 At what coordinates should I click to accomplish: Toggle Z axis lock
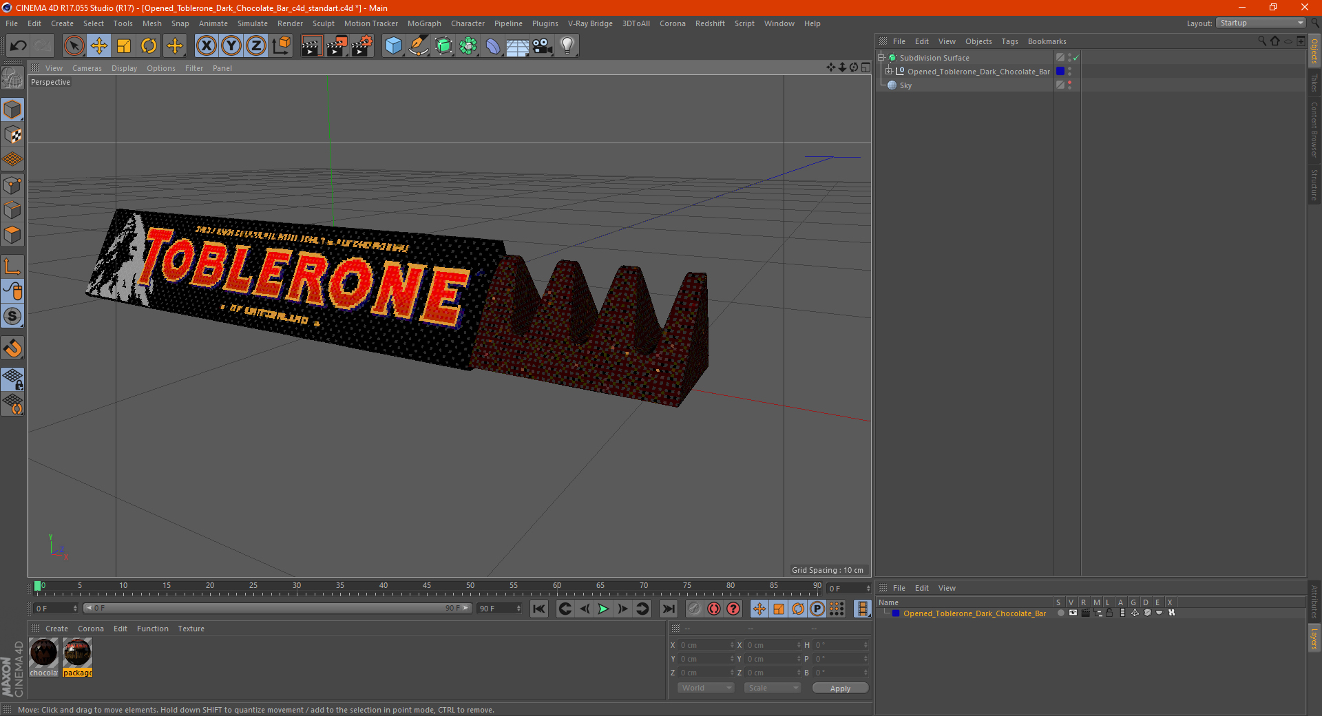pos(256,46)
